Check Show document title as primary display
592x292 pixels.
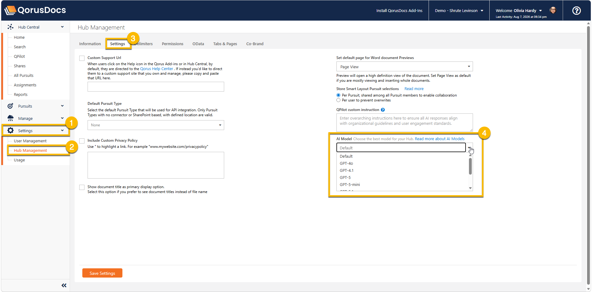[82, 187]
